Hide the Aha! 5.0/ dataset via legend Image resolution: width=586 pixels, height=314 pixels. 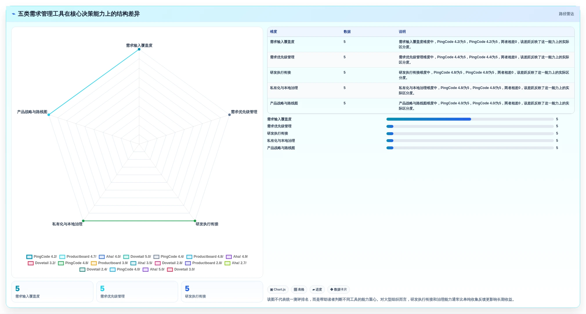pos(153,269)
